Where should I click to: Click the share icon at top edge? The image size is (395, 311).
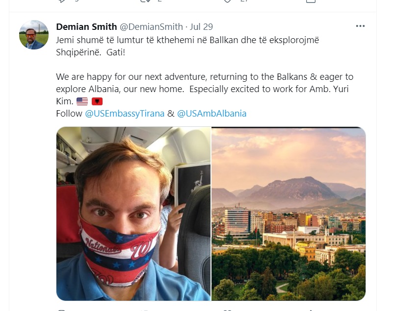(x=311, y=1)
